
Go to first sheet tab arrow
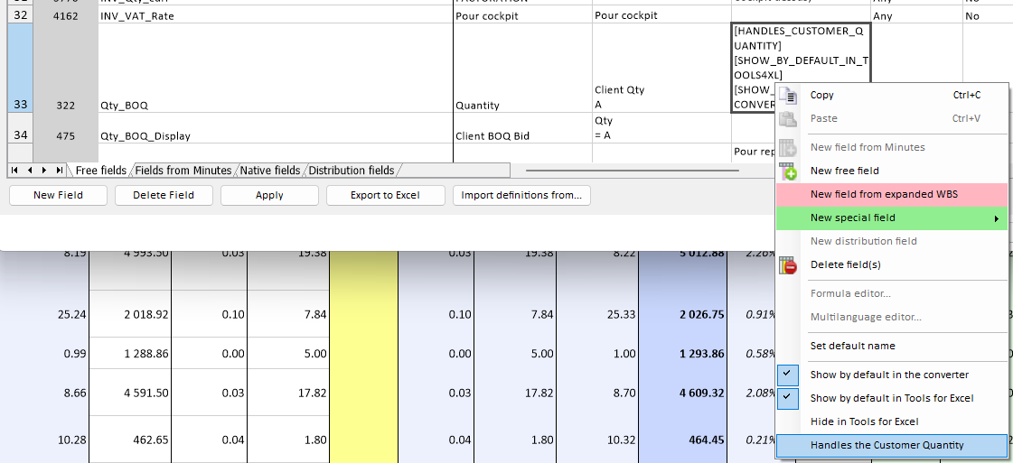tap(15, 170)
